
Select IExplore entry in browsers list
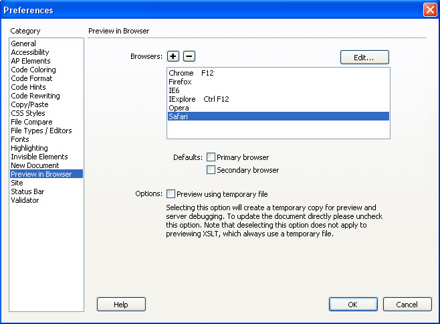click(278, 99)
